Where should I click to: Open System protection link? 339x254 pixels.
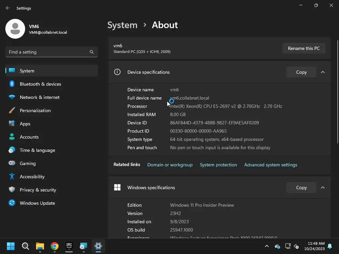218,165
